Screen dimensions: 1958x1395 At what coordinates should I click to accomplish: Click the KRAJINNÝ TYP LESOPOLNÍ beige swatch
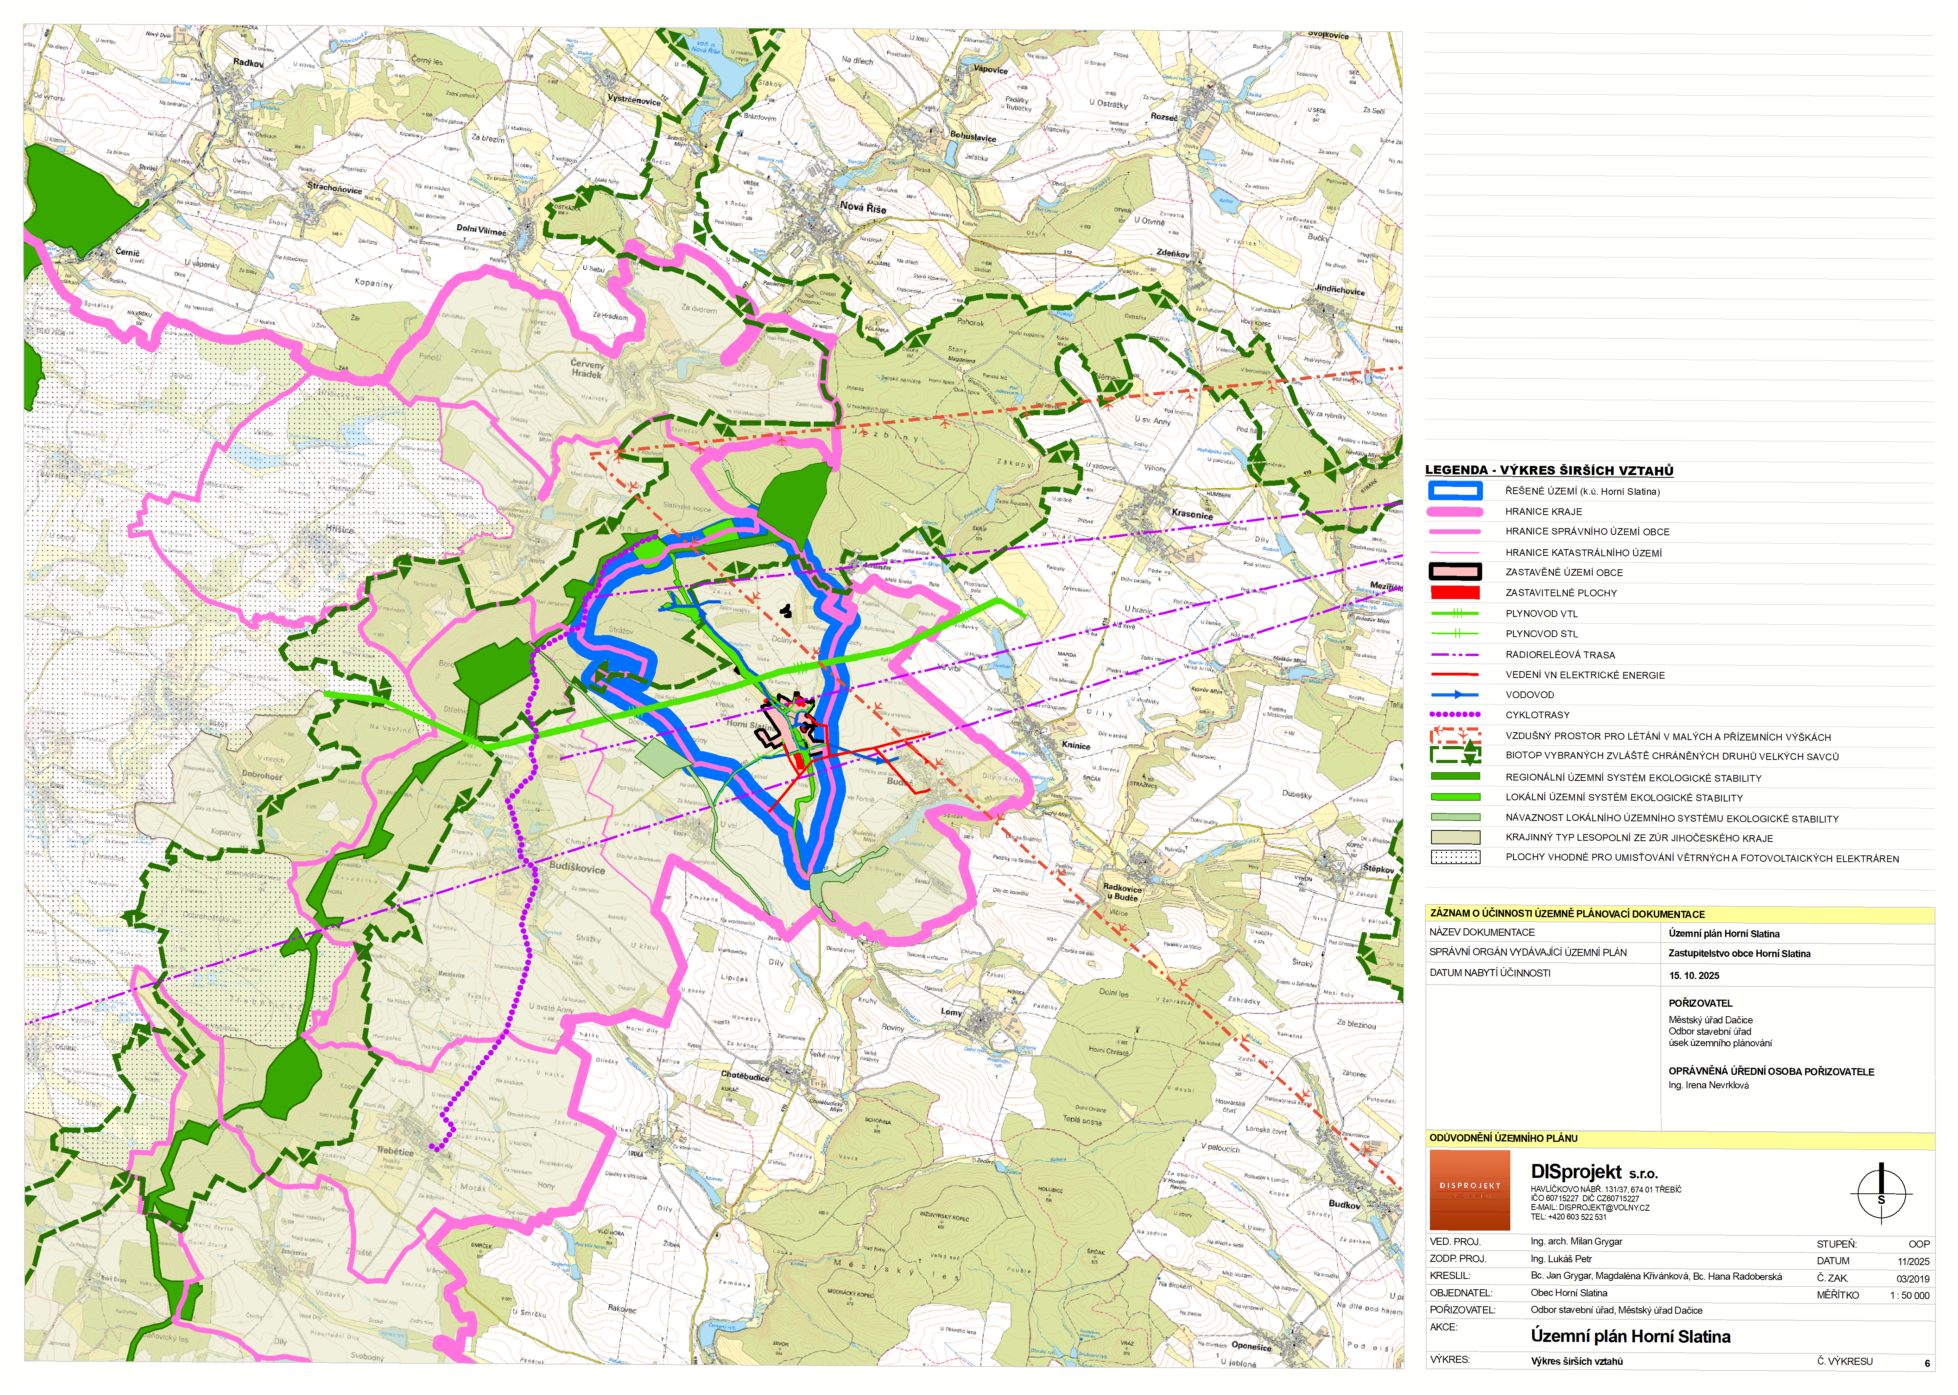pyautogui.click(x=1455, y=838)
